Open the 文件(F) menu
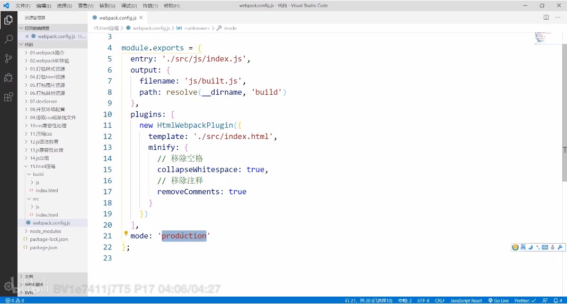 tap(23, 6)
